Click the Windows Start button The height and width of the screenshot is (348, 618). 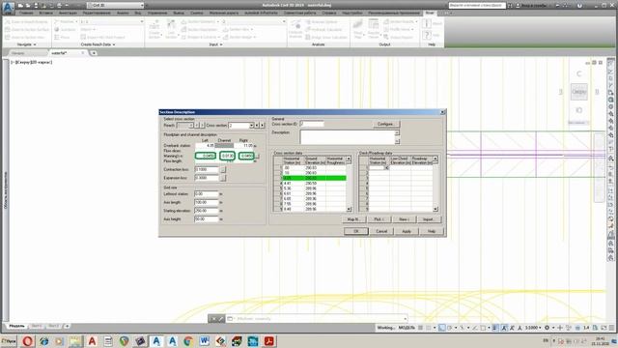coord(9,341)
